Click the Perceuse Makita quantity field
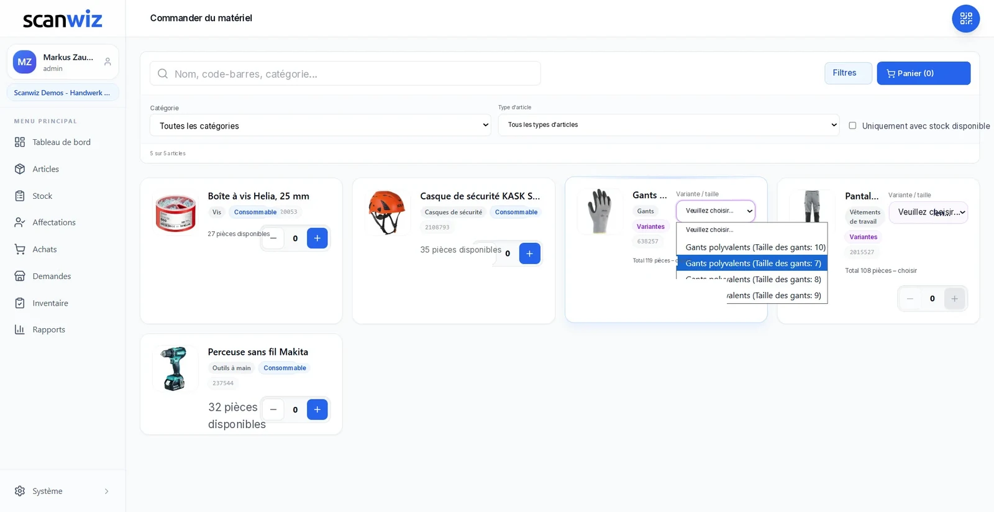 295,409
